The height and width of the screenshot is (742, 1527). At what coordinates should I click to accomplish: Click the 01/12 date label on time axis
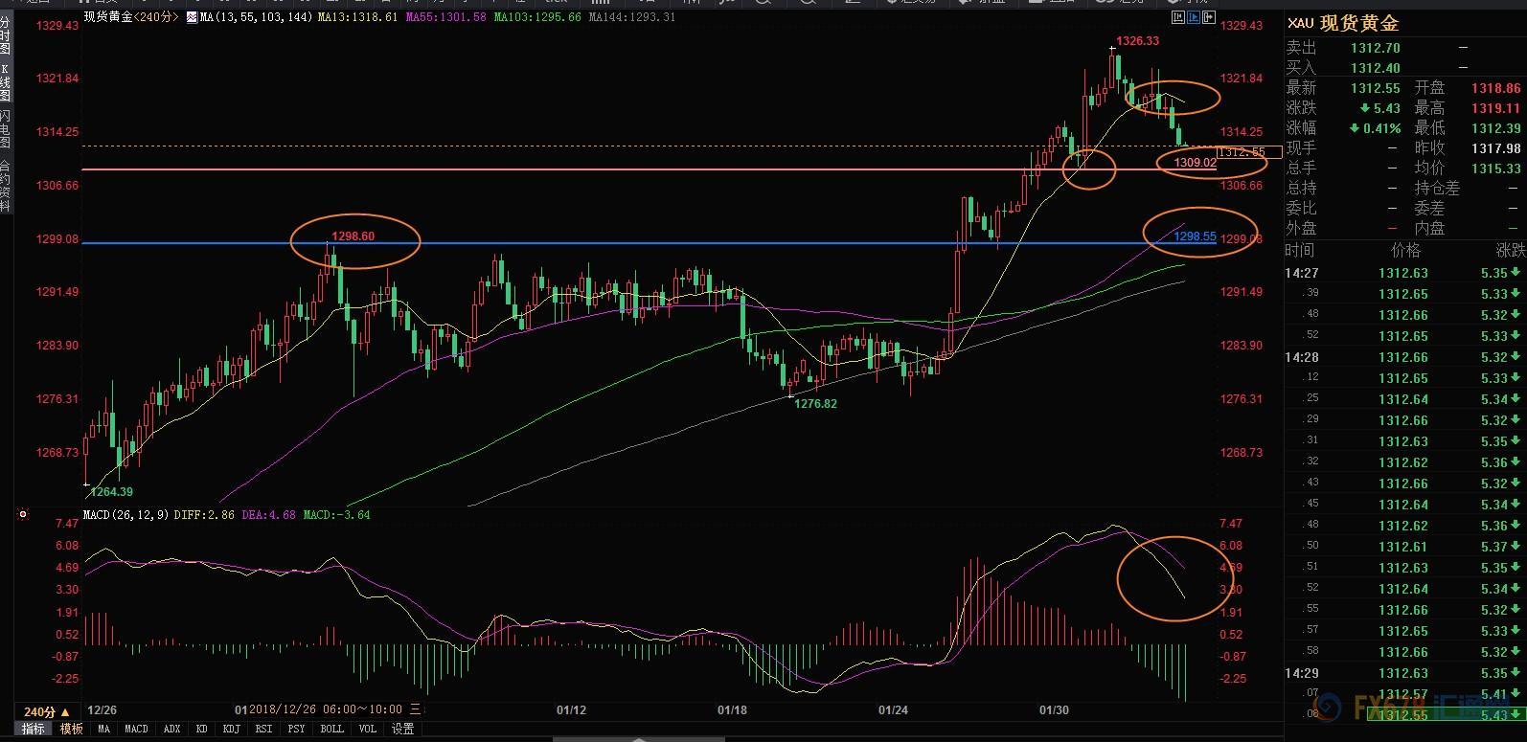pyautogui.click(x=571, y=710)
